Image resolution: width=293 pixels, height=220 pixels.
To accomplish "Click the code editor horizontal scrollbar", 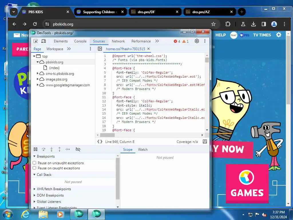I will click(108, 135).
